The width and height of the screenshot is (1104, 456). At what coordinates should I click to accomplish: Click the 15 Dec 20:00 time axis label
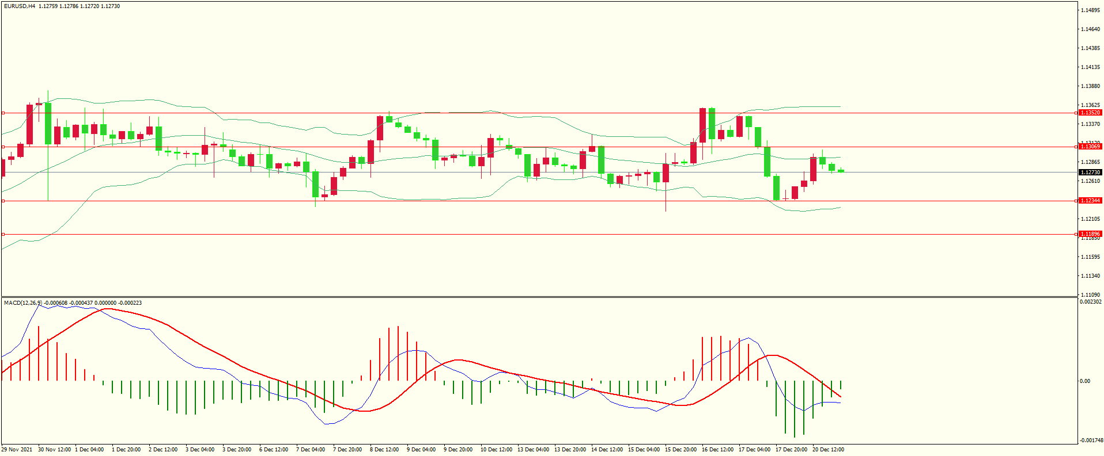coord(681,450)
